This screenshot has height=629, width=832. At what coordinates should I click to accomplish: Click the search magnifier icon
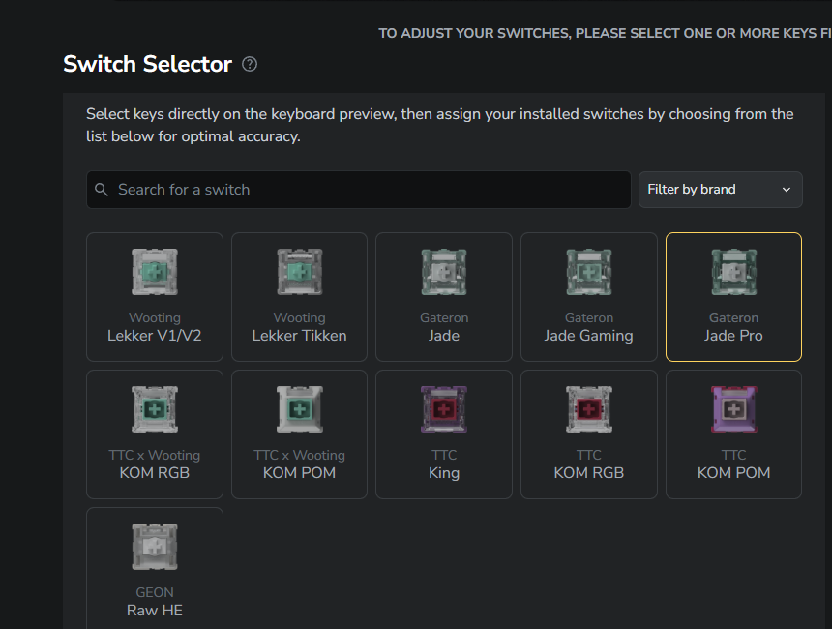(102, 190)
